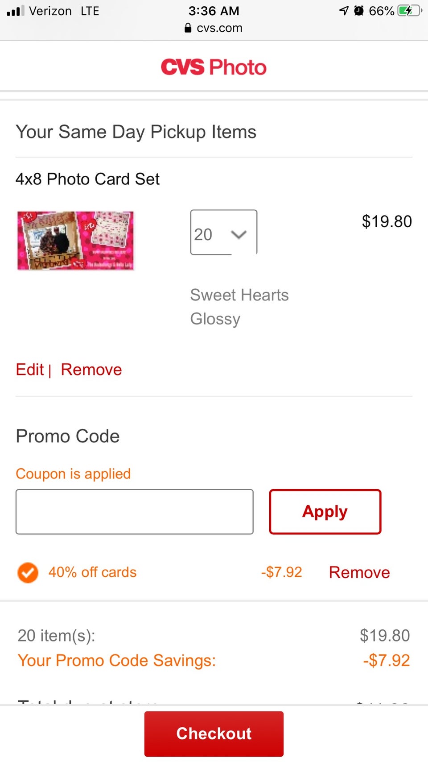Tap the cvs.com address bar
428x762 pixels.
214,28
